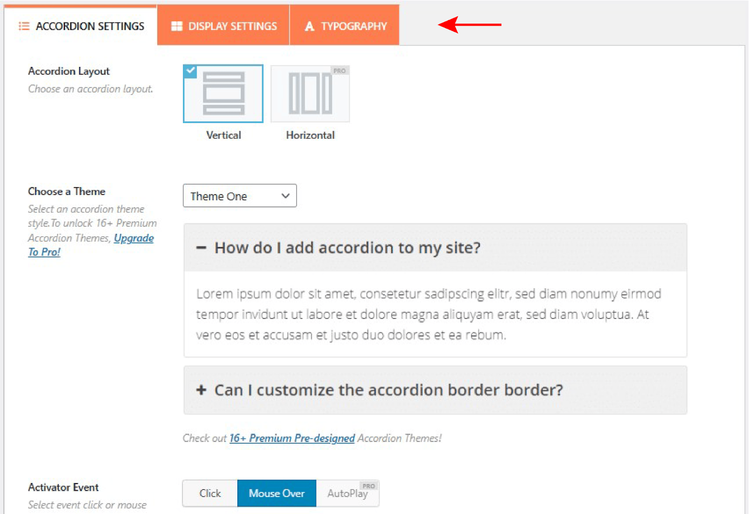Image resolution: width=749 pixels, height=514 pixels.
Task: Open the Typography tab
Action: (345, 25)
